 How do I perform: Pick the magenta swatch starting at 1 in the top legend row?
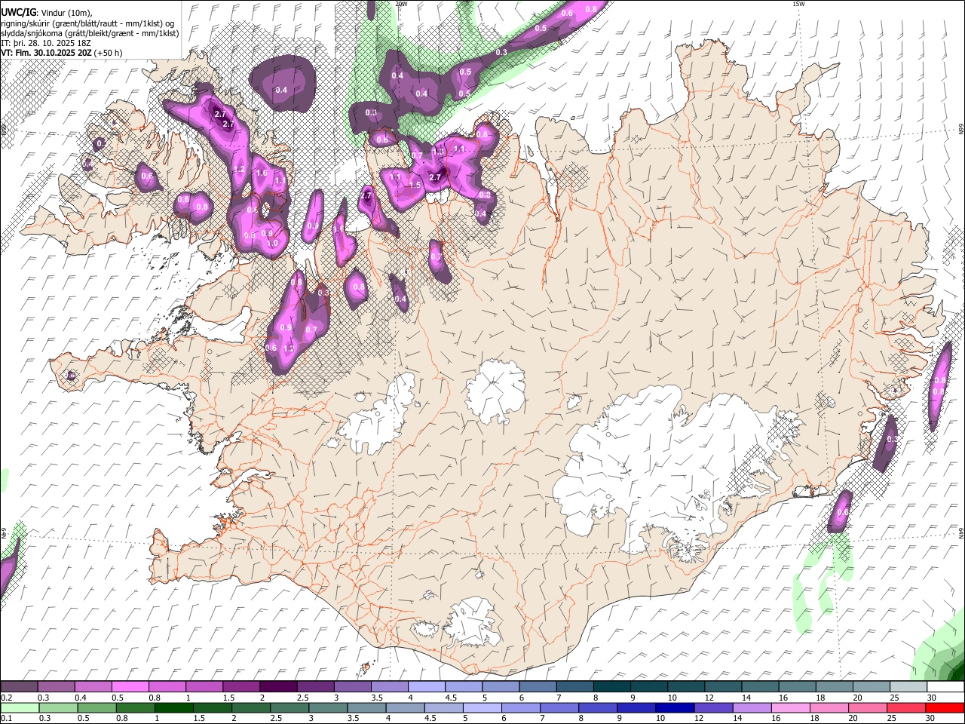pyautogui.click(x=204, y=687)
